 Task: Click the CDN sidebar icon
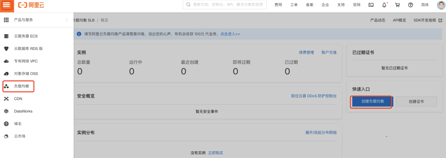tap(6, 99)
